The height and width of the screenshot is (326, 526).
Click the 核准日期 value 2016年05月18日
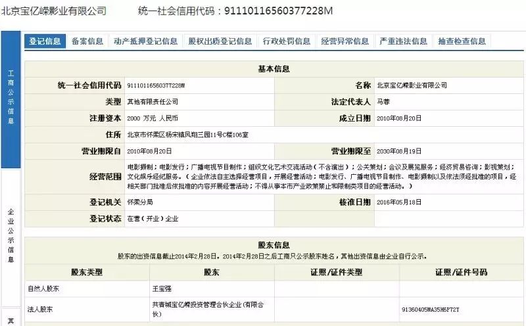pyautogui.click(x=399, y=202)
